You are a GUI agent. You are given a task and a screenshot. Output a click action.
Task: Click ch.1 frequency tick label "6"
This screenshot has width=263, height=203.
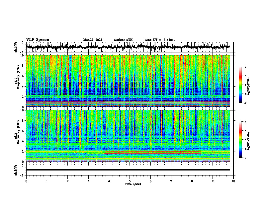click(23, 76)
